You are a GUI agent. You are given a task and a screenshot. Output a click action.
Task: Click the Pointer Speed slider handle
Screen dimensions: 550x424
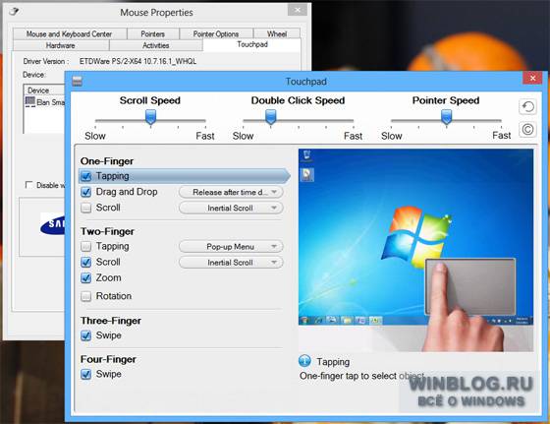coord(446,117)
